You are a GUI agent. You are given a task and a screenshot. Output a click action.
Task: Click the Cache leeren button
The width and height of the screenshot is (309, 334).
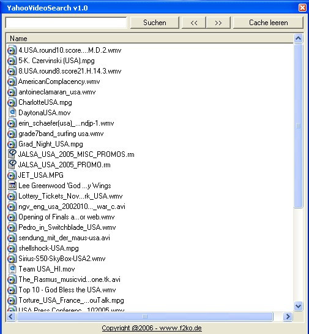point(268,23)
